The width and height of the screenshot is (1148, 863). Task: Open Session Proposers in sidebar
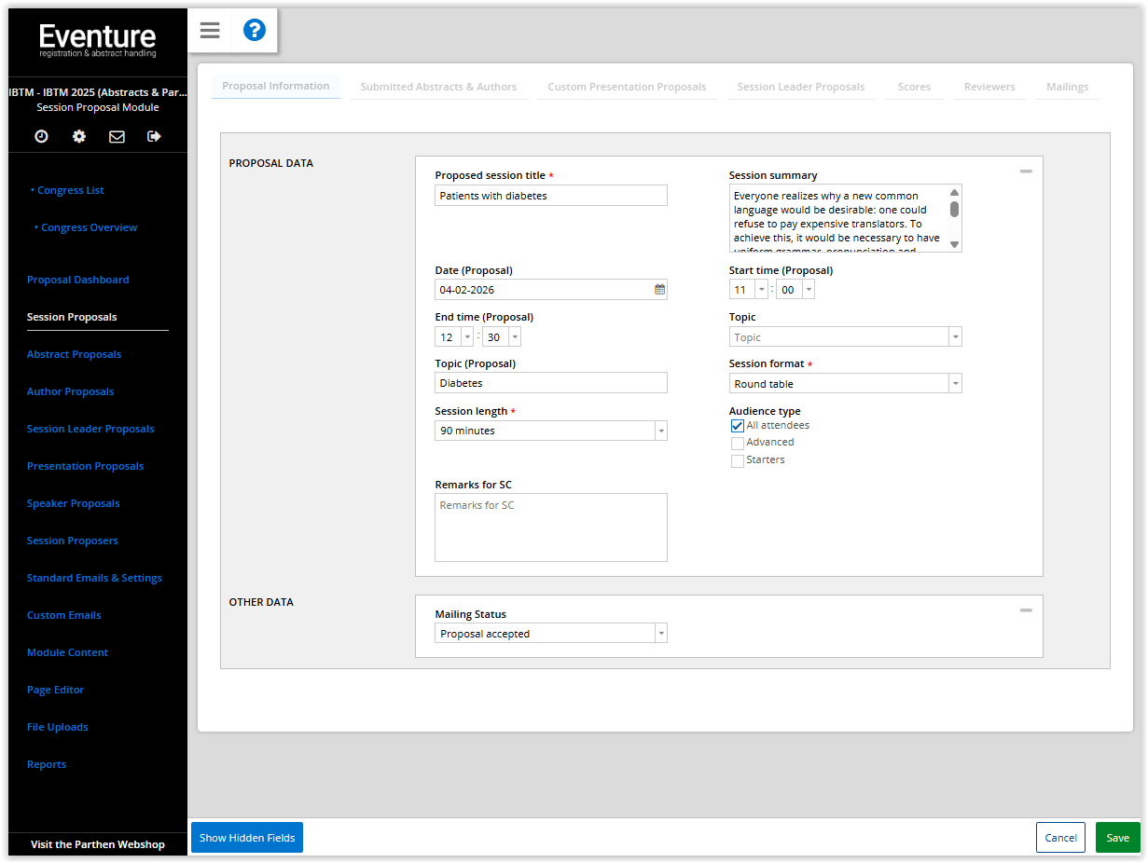coord(73,541)
